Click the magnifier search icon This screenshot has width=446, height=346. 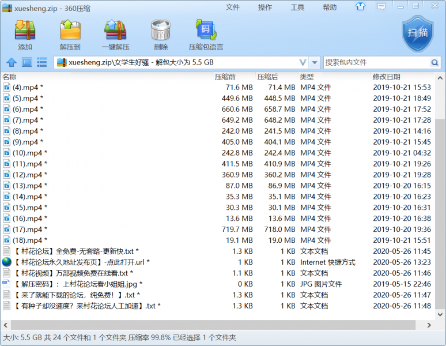pyautogui.click(x=434, y=62)
